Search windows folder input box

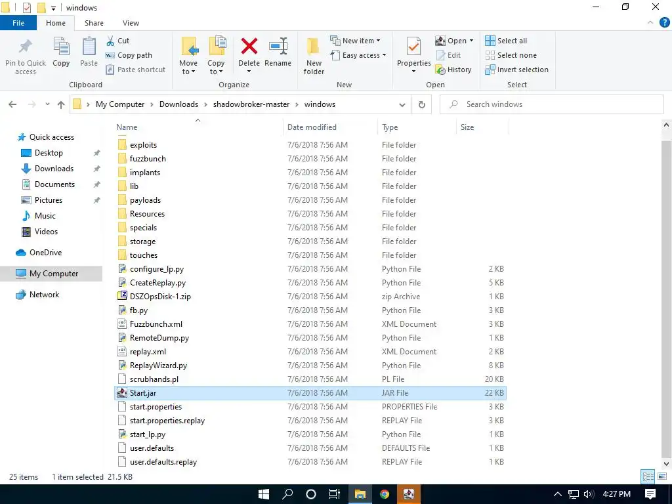tap(552, 104)
